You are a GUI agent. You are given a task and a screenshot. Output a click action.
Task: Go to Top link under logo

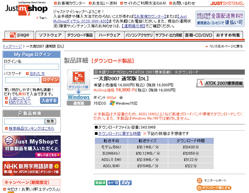(x=42, y=18)
